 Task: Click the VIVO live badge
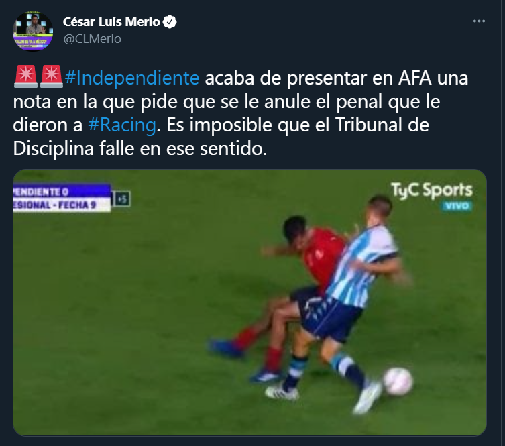click(x=457, y=206)
